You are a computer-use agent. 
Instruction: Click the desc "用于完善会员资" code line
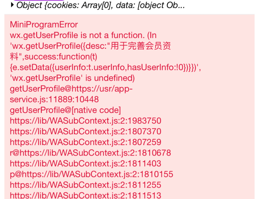click(x=90, y=46)
